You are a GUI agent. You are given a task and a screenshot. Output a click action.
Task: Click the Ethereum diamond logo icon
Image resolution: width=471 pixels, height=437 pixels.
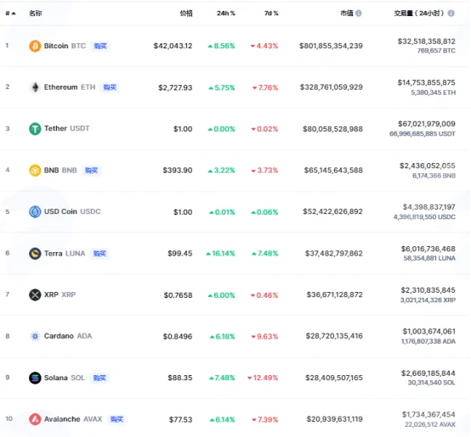[35, 87]
